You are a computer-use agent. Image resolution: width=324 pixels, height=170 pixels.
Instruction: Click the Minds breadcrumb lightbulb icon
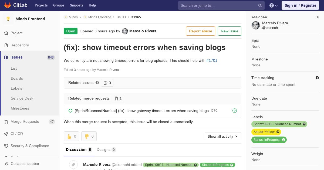tap(66, 17)
